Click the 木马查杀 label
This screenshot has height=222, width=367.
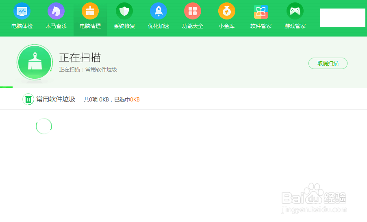pos(56,26)
